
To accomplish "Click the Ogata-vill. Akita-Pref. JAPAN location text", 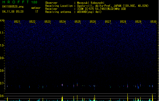I will click(x=113, y=6).
